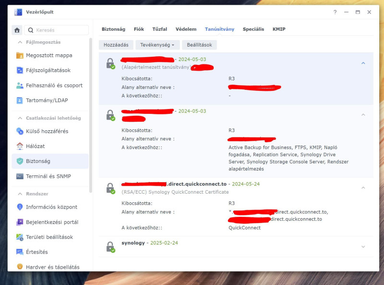Collapse the Active Backup certificate chevron
Viewport: 384px width, 285px height.
[363, 114]
